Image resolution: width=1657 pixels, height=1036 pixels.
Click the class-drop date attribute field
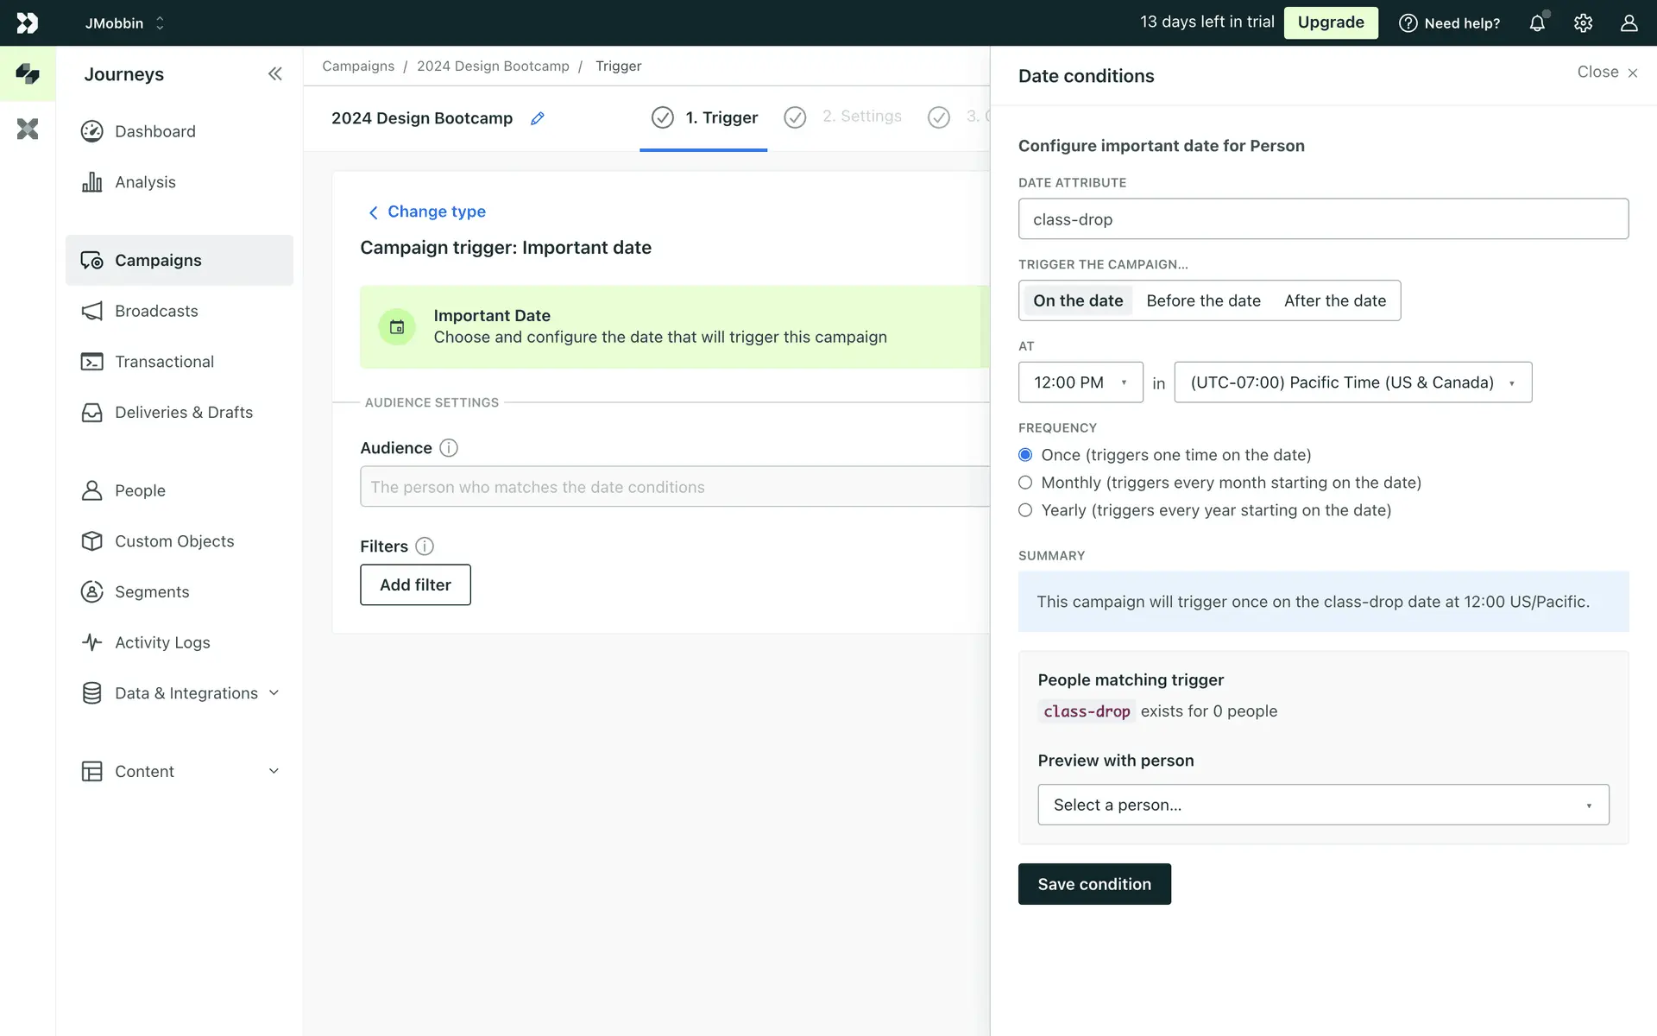coord(1322,219)
